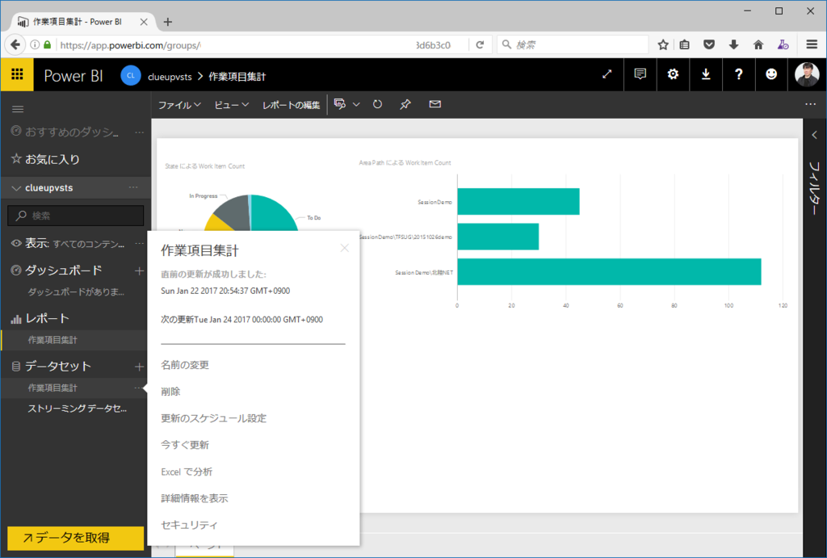Click the browser 検索 search box

[573, 45]
